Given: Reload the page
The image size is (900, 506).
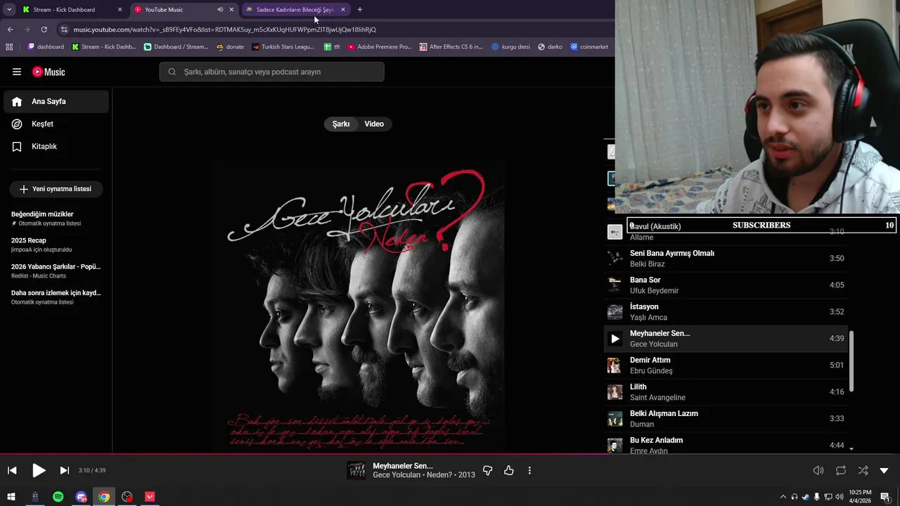Looking at the screenshot, I should click(44, 30).
